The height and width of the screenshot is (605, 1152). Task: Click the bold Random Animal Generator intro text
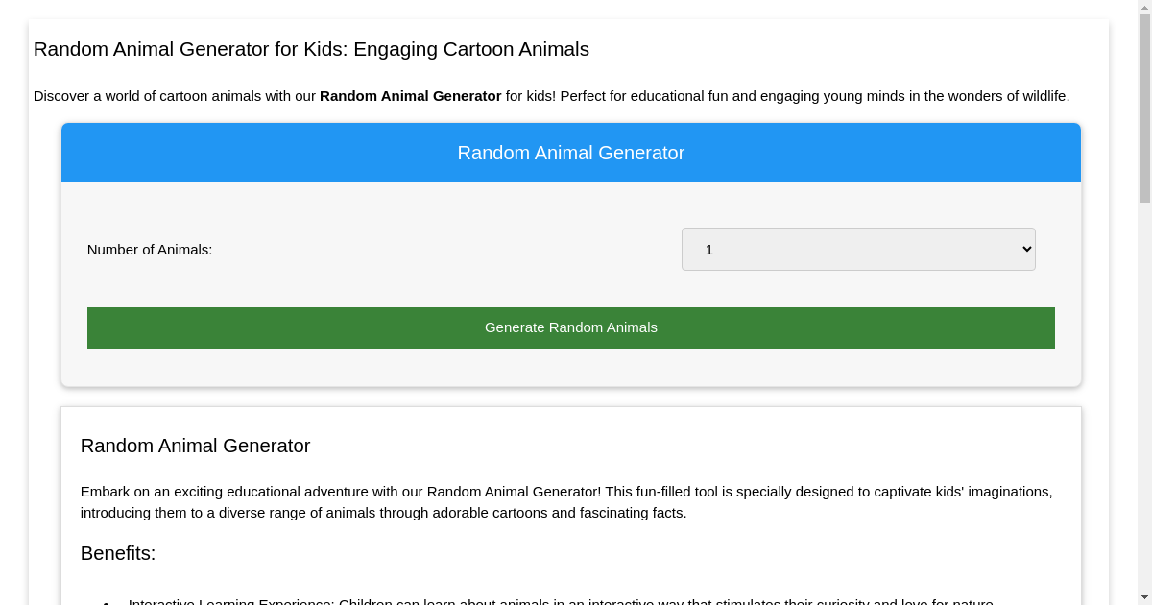coord(410,96)
